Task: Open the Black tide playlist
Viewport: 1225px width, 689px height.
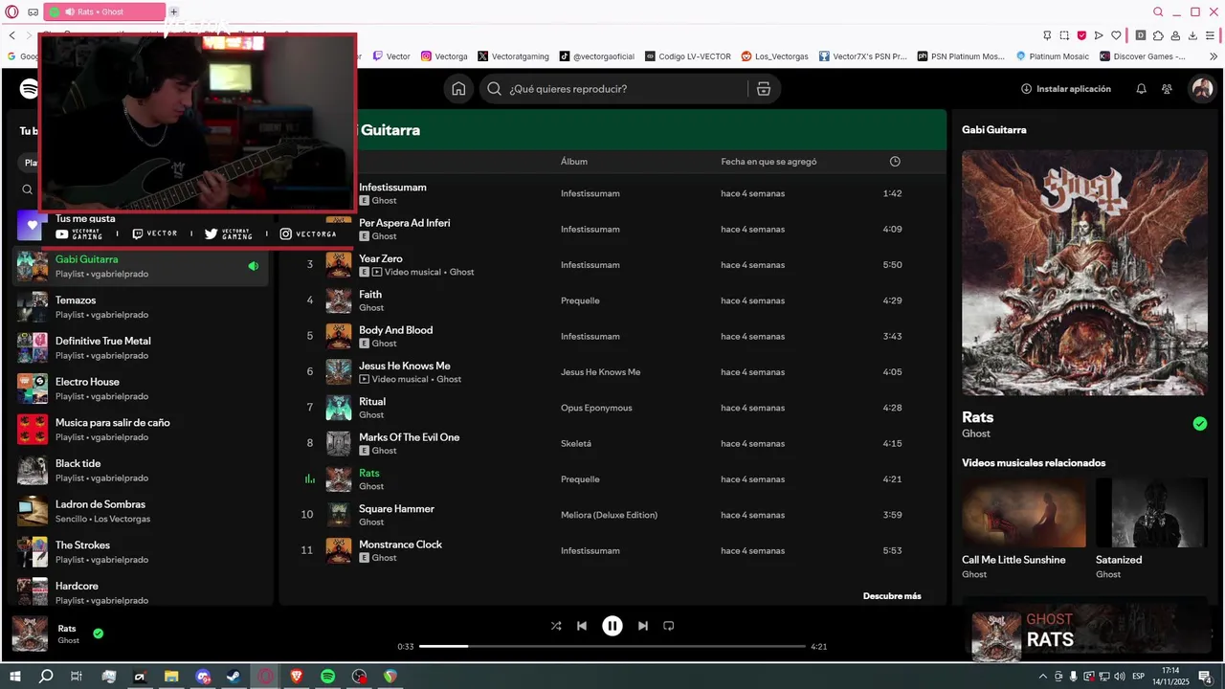Action: click(140, 471)
